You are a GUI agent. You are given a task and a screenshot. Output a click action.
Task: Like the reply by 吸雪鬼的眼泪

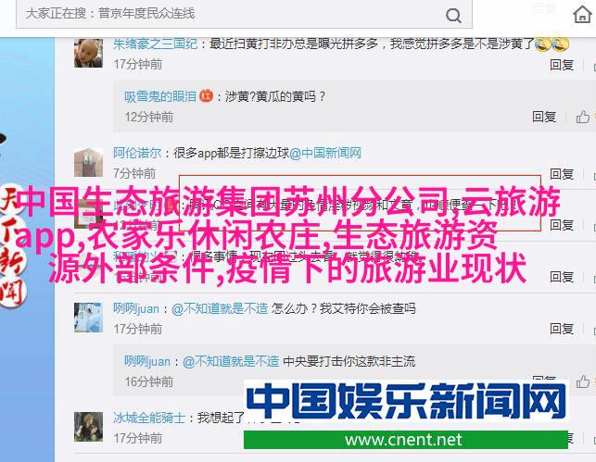[582, 117]
